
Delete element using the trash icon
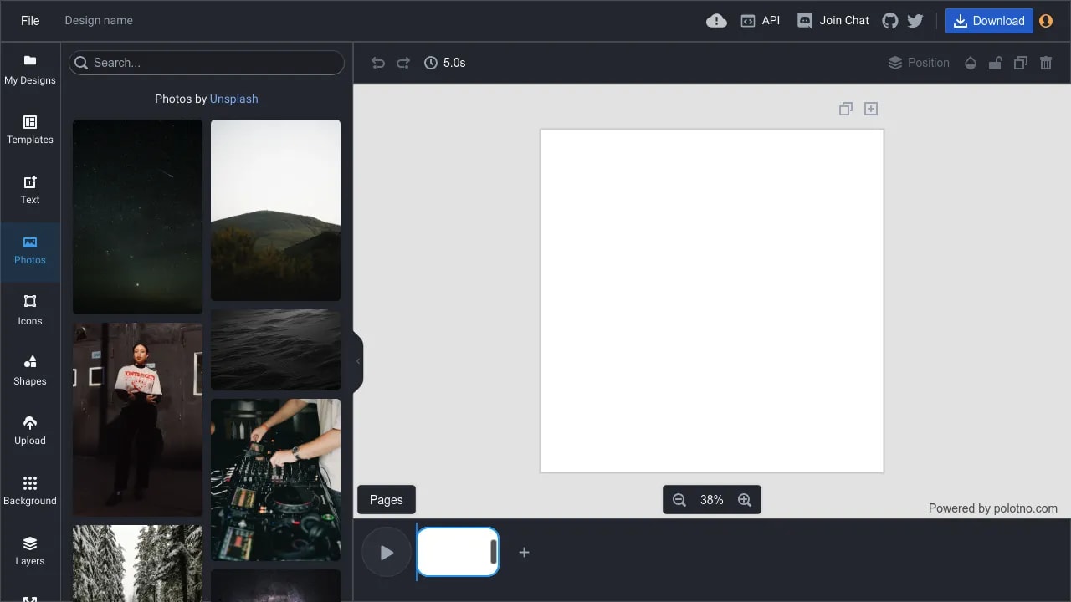pos(1045,63)
